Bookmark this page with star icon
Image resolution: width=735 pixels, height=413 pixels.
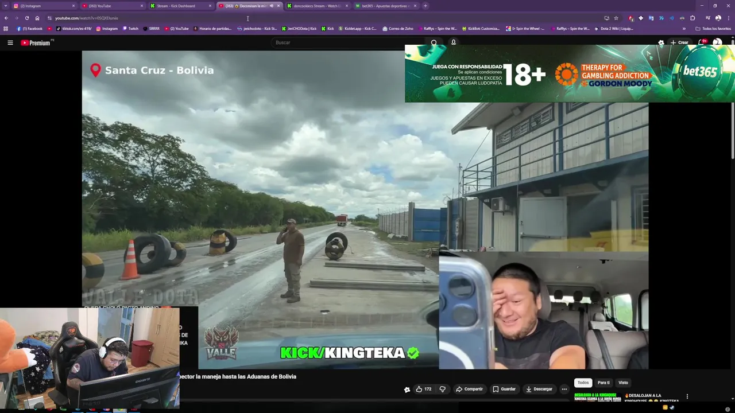click(x=616, y=18)
